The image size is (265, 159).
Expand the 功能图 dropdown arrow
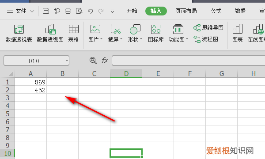(x=187, y=39)
